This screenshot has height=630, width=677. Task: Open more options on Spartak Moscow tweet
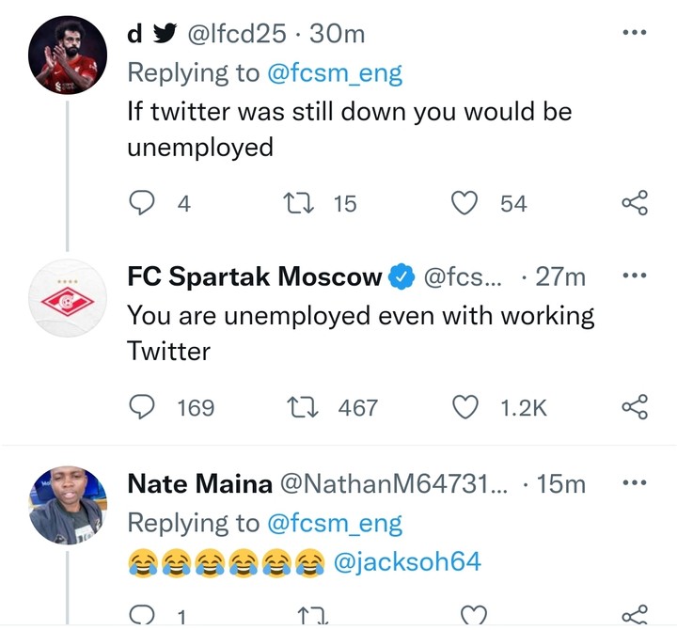[636, 276]
